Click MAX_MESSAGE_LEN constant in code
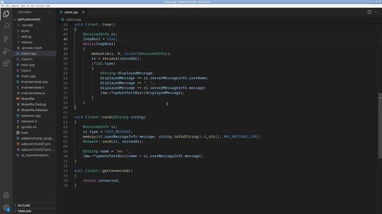This screenshot has height=214, width=382. pos(240,137)
